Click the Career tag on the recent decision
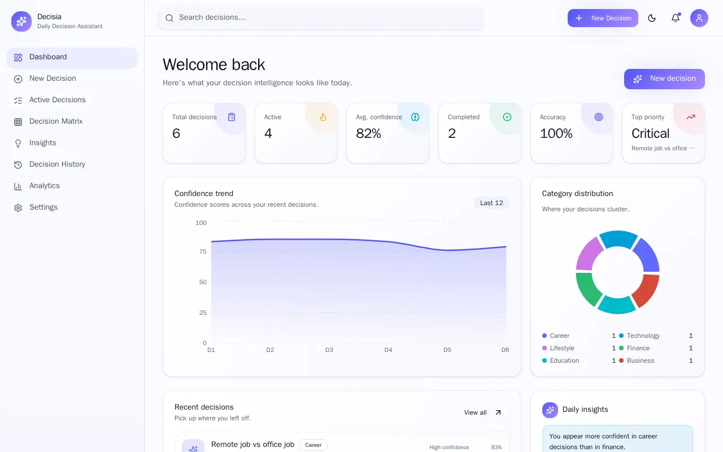This screenshot has height=452, width=723. pos(313,445)
